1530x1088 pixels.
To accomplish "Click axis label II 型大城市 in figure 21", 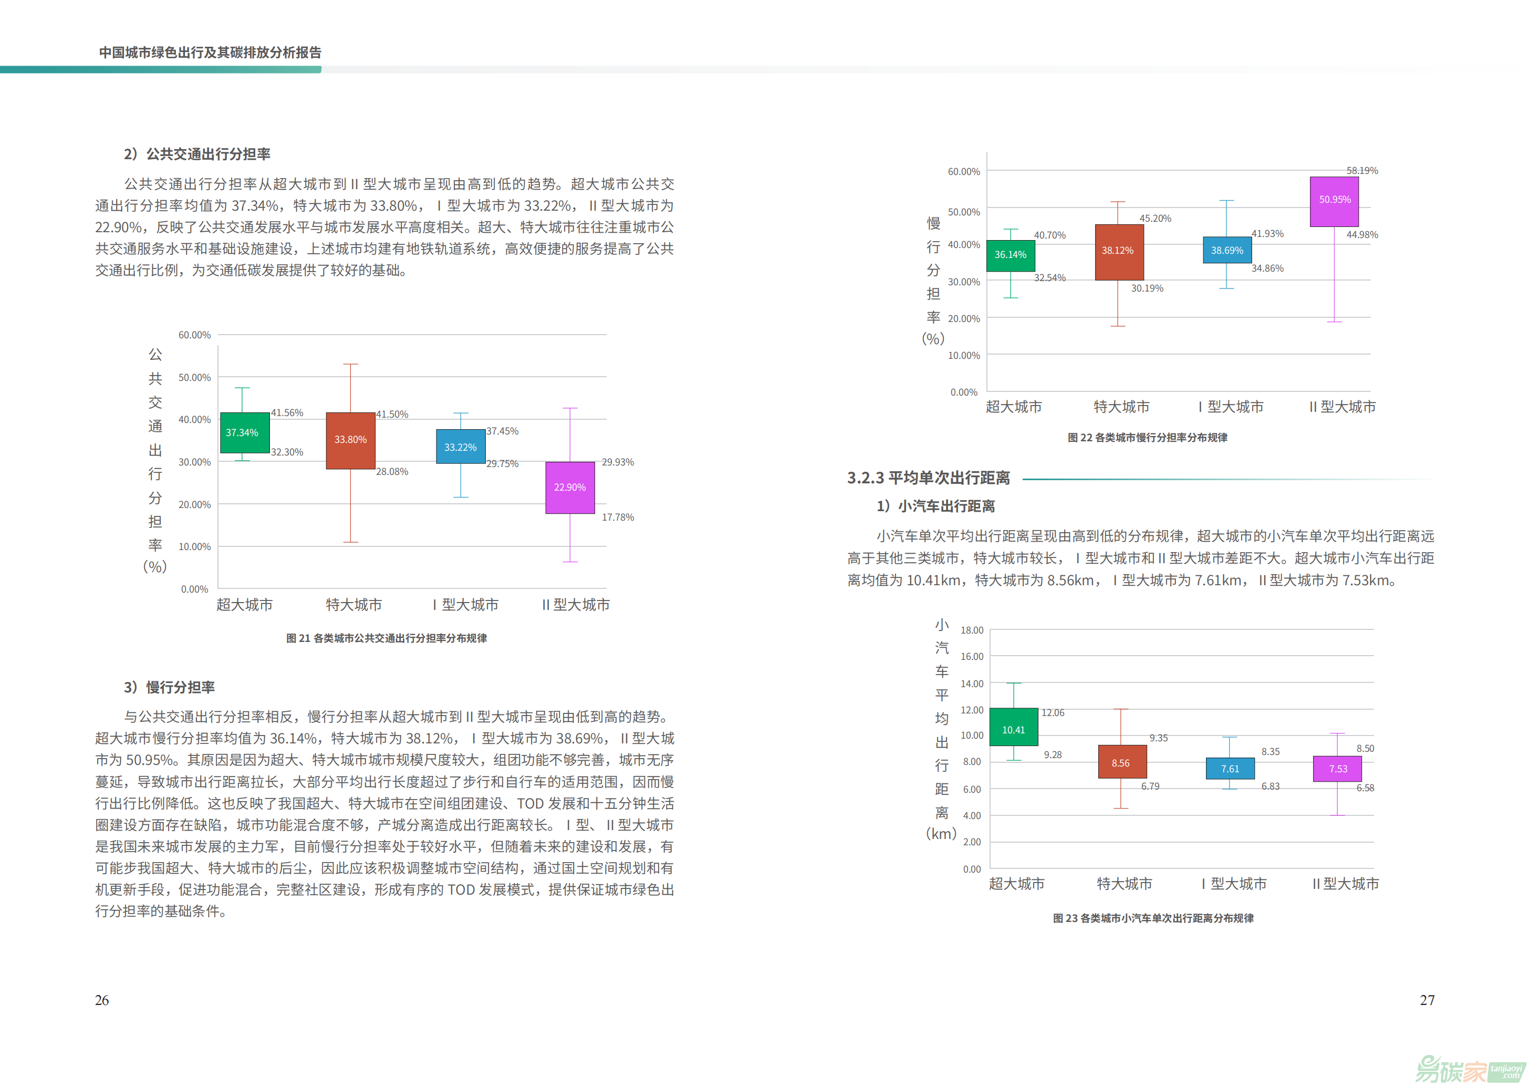I will 576,605.
